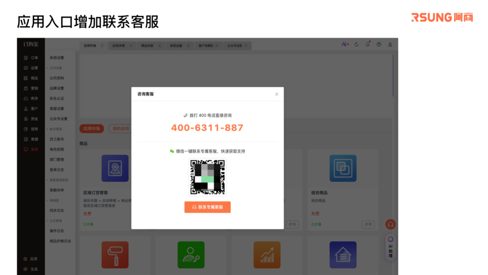
Task: Open 订单 in the left sidebar
Action: point(31,58)
